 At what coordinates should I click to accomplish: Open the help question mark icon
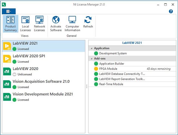pyautogui.click(x=171, y=11)
